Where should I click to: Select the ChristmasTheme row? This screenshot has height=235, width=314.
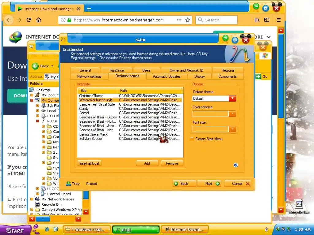pyautogui.click(x=130, y=96)
